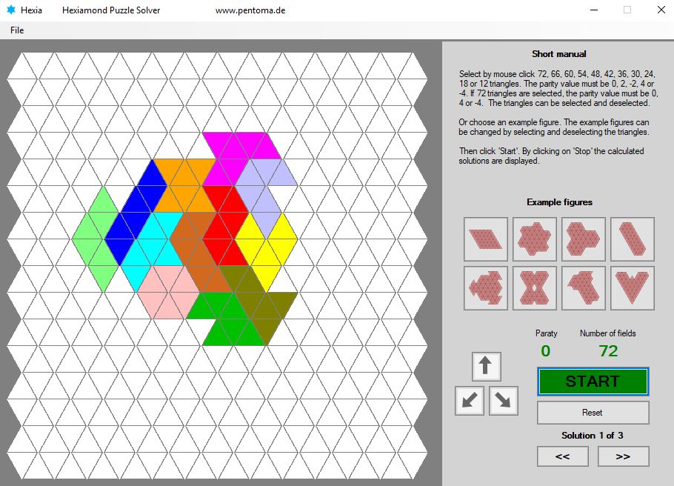The image size is (674, 486).
Task: Close the Hexia window
Action: pyautogui.click(x=661, y=10)
